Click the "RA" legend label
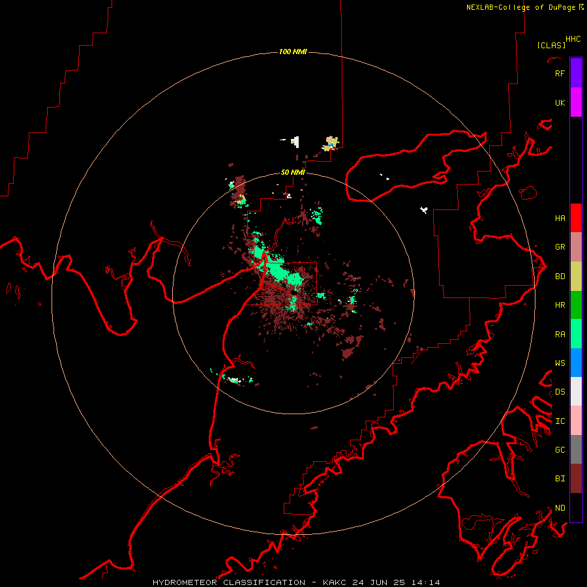The height and width of the screenshot is (587, 587). click(560, 334)
